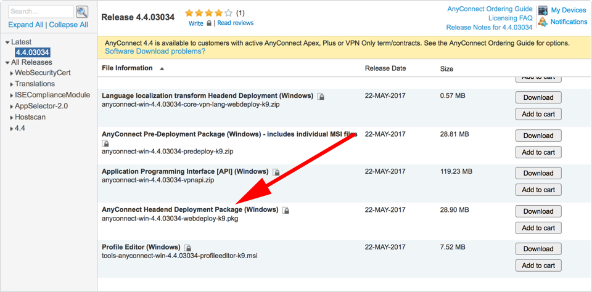Click in the Search field

pyautogui.click(x=41, y=12)
